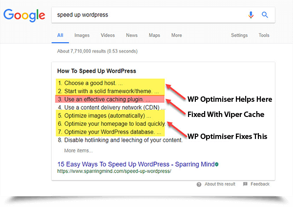Viewport: 293px width, 207px height.
Task: Switch to the Images tab
Action: coord(82,35)
